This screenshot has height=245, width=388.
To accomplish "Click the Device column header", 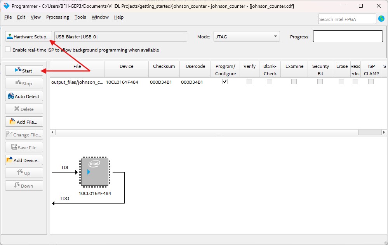I will click(x=127, y=69).
